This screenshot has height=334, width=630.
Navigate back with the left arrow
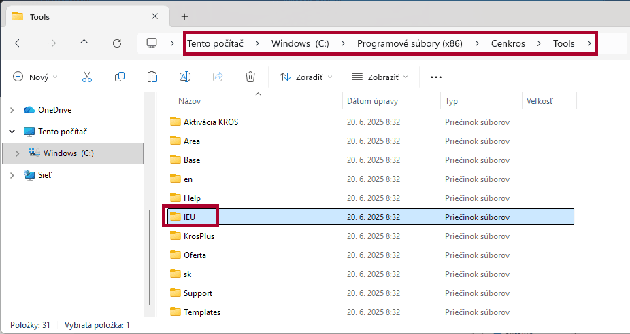tap(19, 43)
